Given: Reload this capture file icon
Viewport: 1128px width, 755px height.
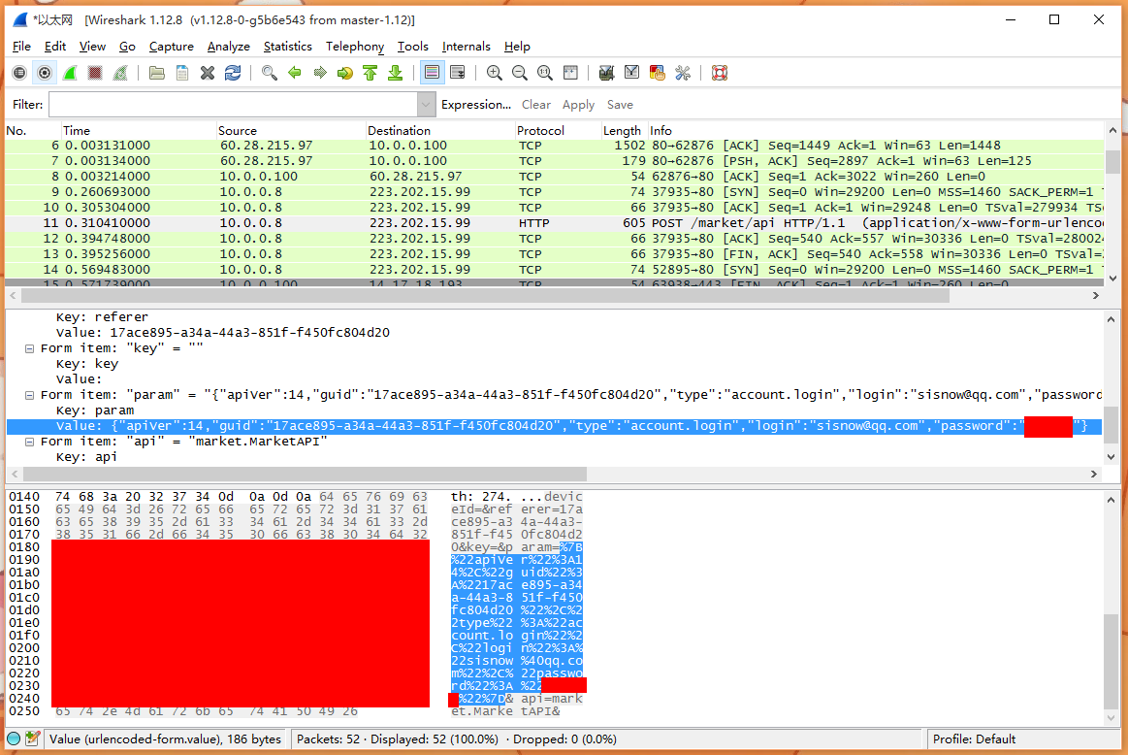Looking at the screenshot, I should coord(233,73).
